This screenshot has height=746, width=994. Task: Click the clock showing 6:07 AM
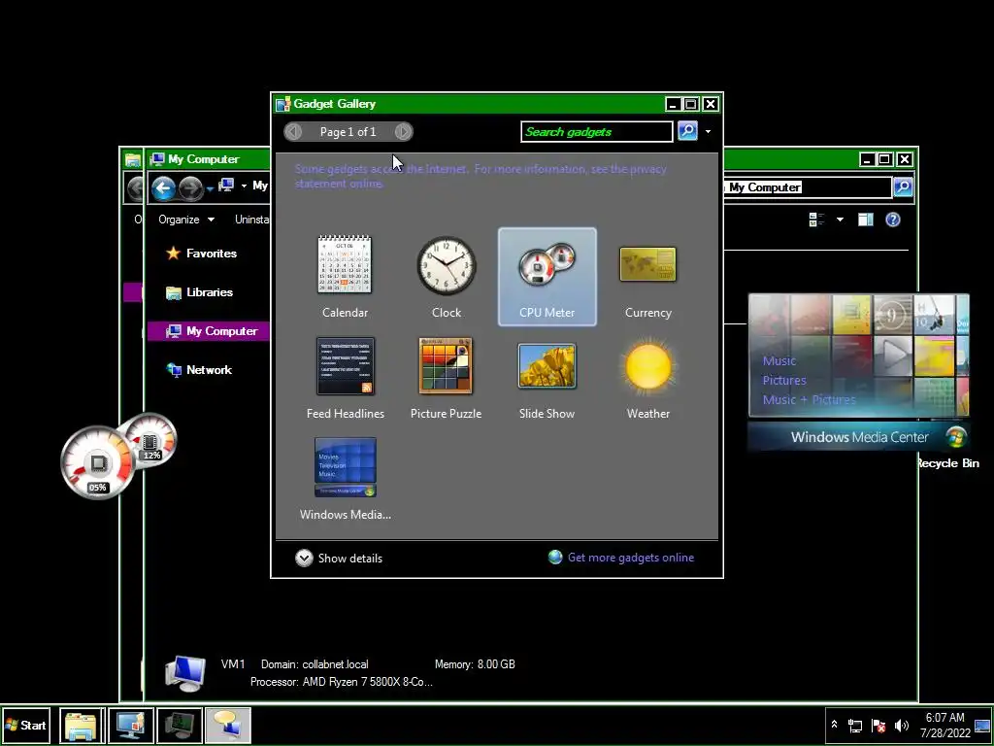945,725
